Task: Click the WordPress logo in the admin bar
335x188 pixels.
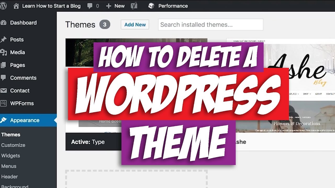Action: (x=3, y=6)
